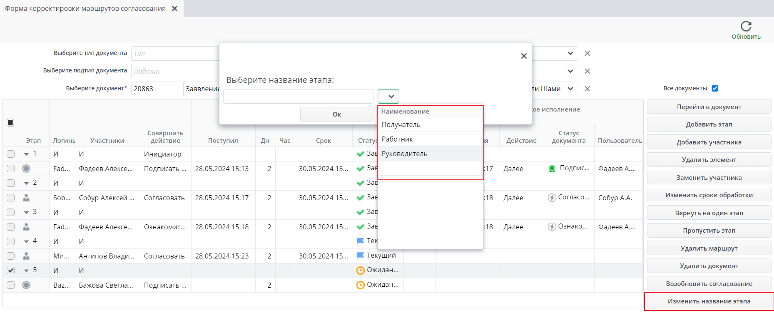
Task: Toggle the select-all checkbox in table header
Action: [10, 122]
